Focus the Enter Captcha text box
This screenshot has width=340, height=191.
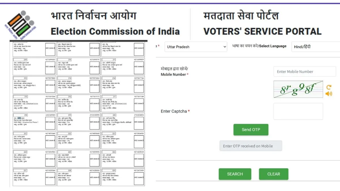click(x=298, y=111)
